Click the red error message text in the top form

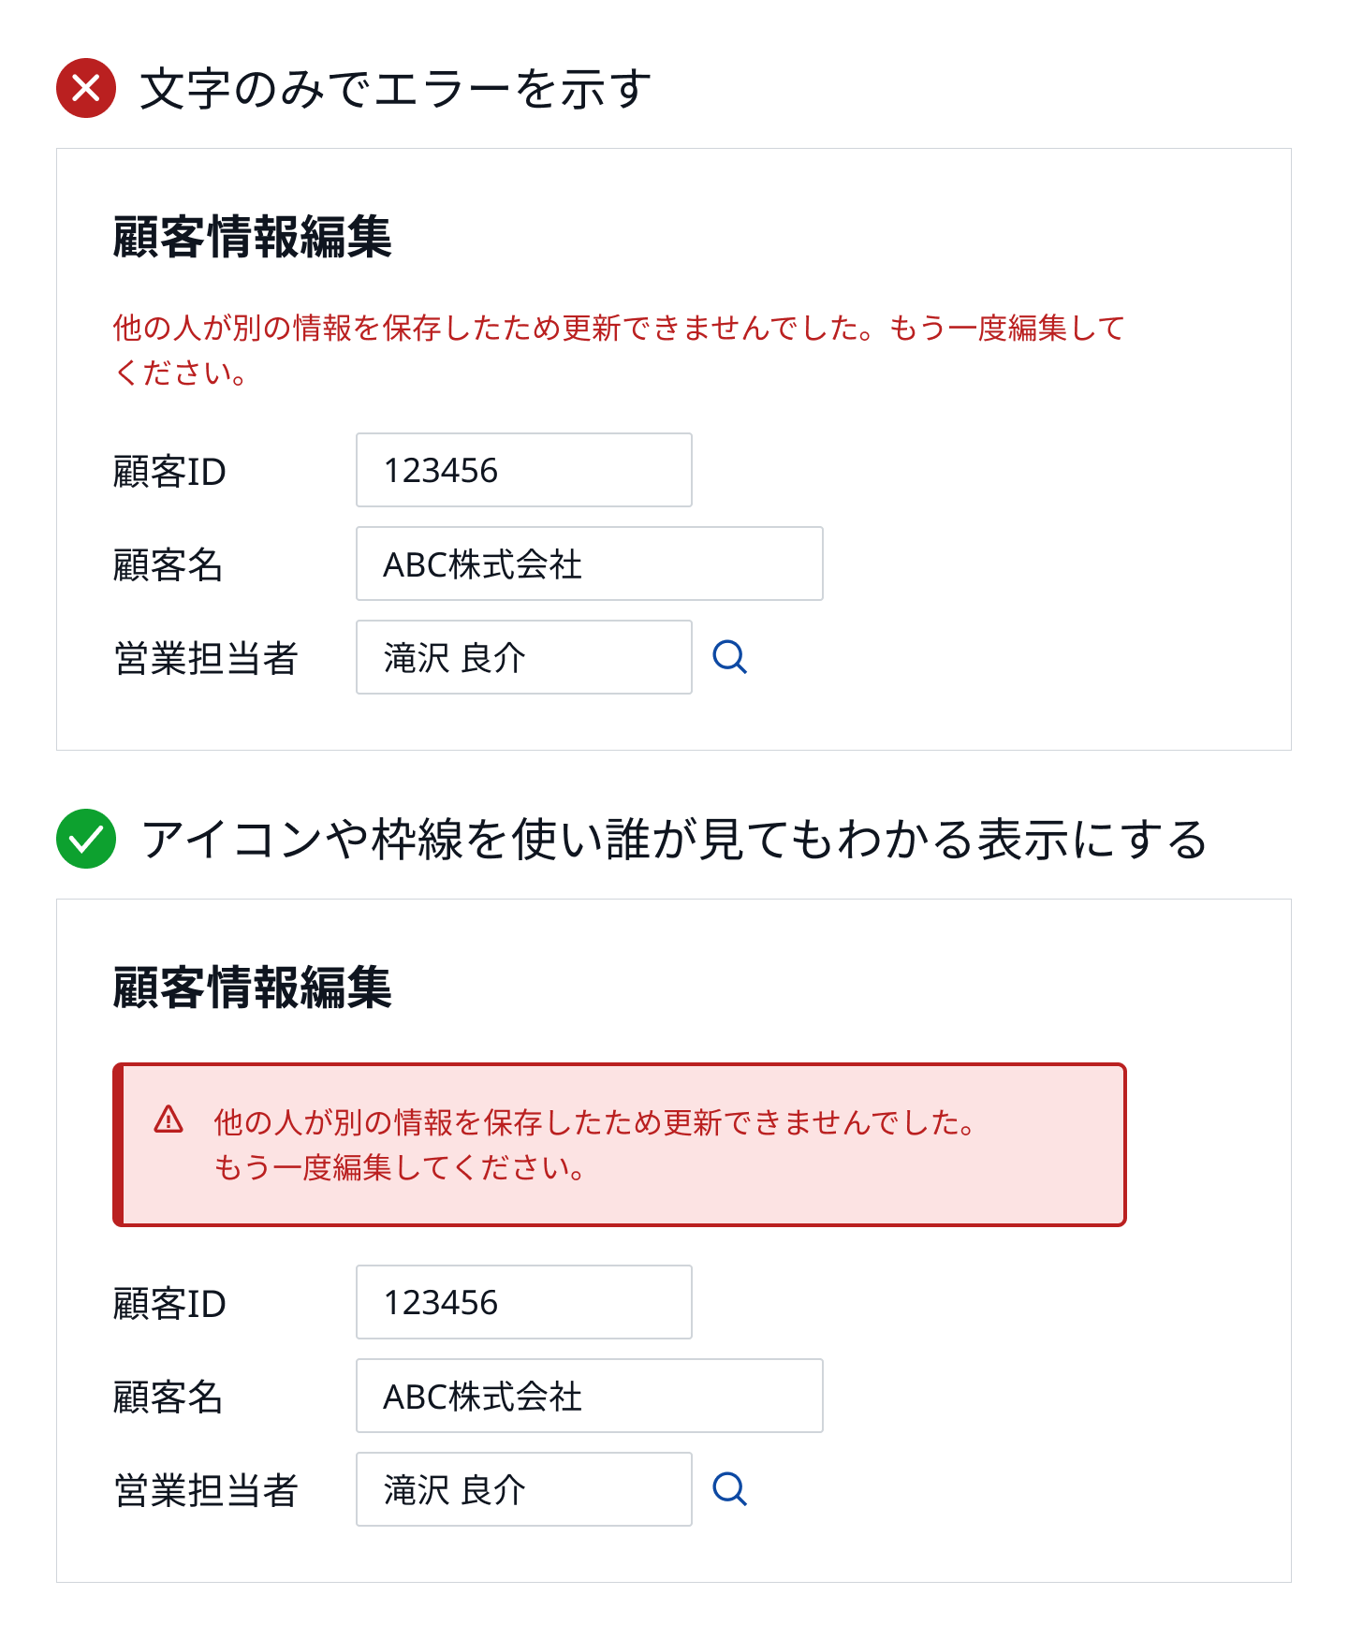618,329
